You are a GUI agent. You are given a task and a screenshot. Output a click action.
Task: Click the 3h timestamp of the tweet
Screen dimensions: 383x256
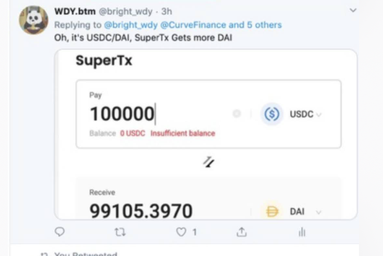point(167,11)
